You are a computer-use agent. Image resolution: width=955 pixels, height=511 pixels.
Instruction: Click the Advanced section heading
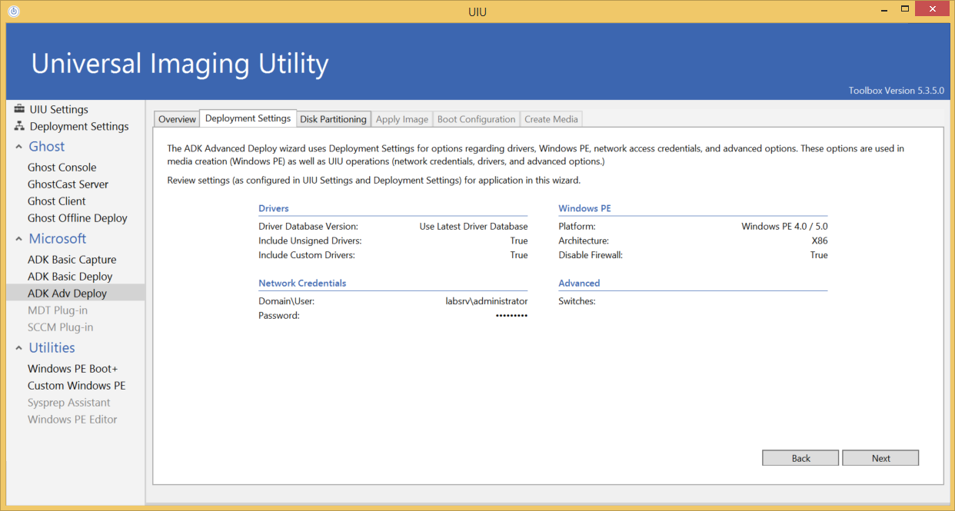pyautogui.click(x=579, y=283)
